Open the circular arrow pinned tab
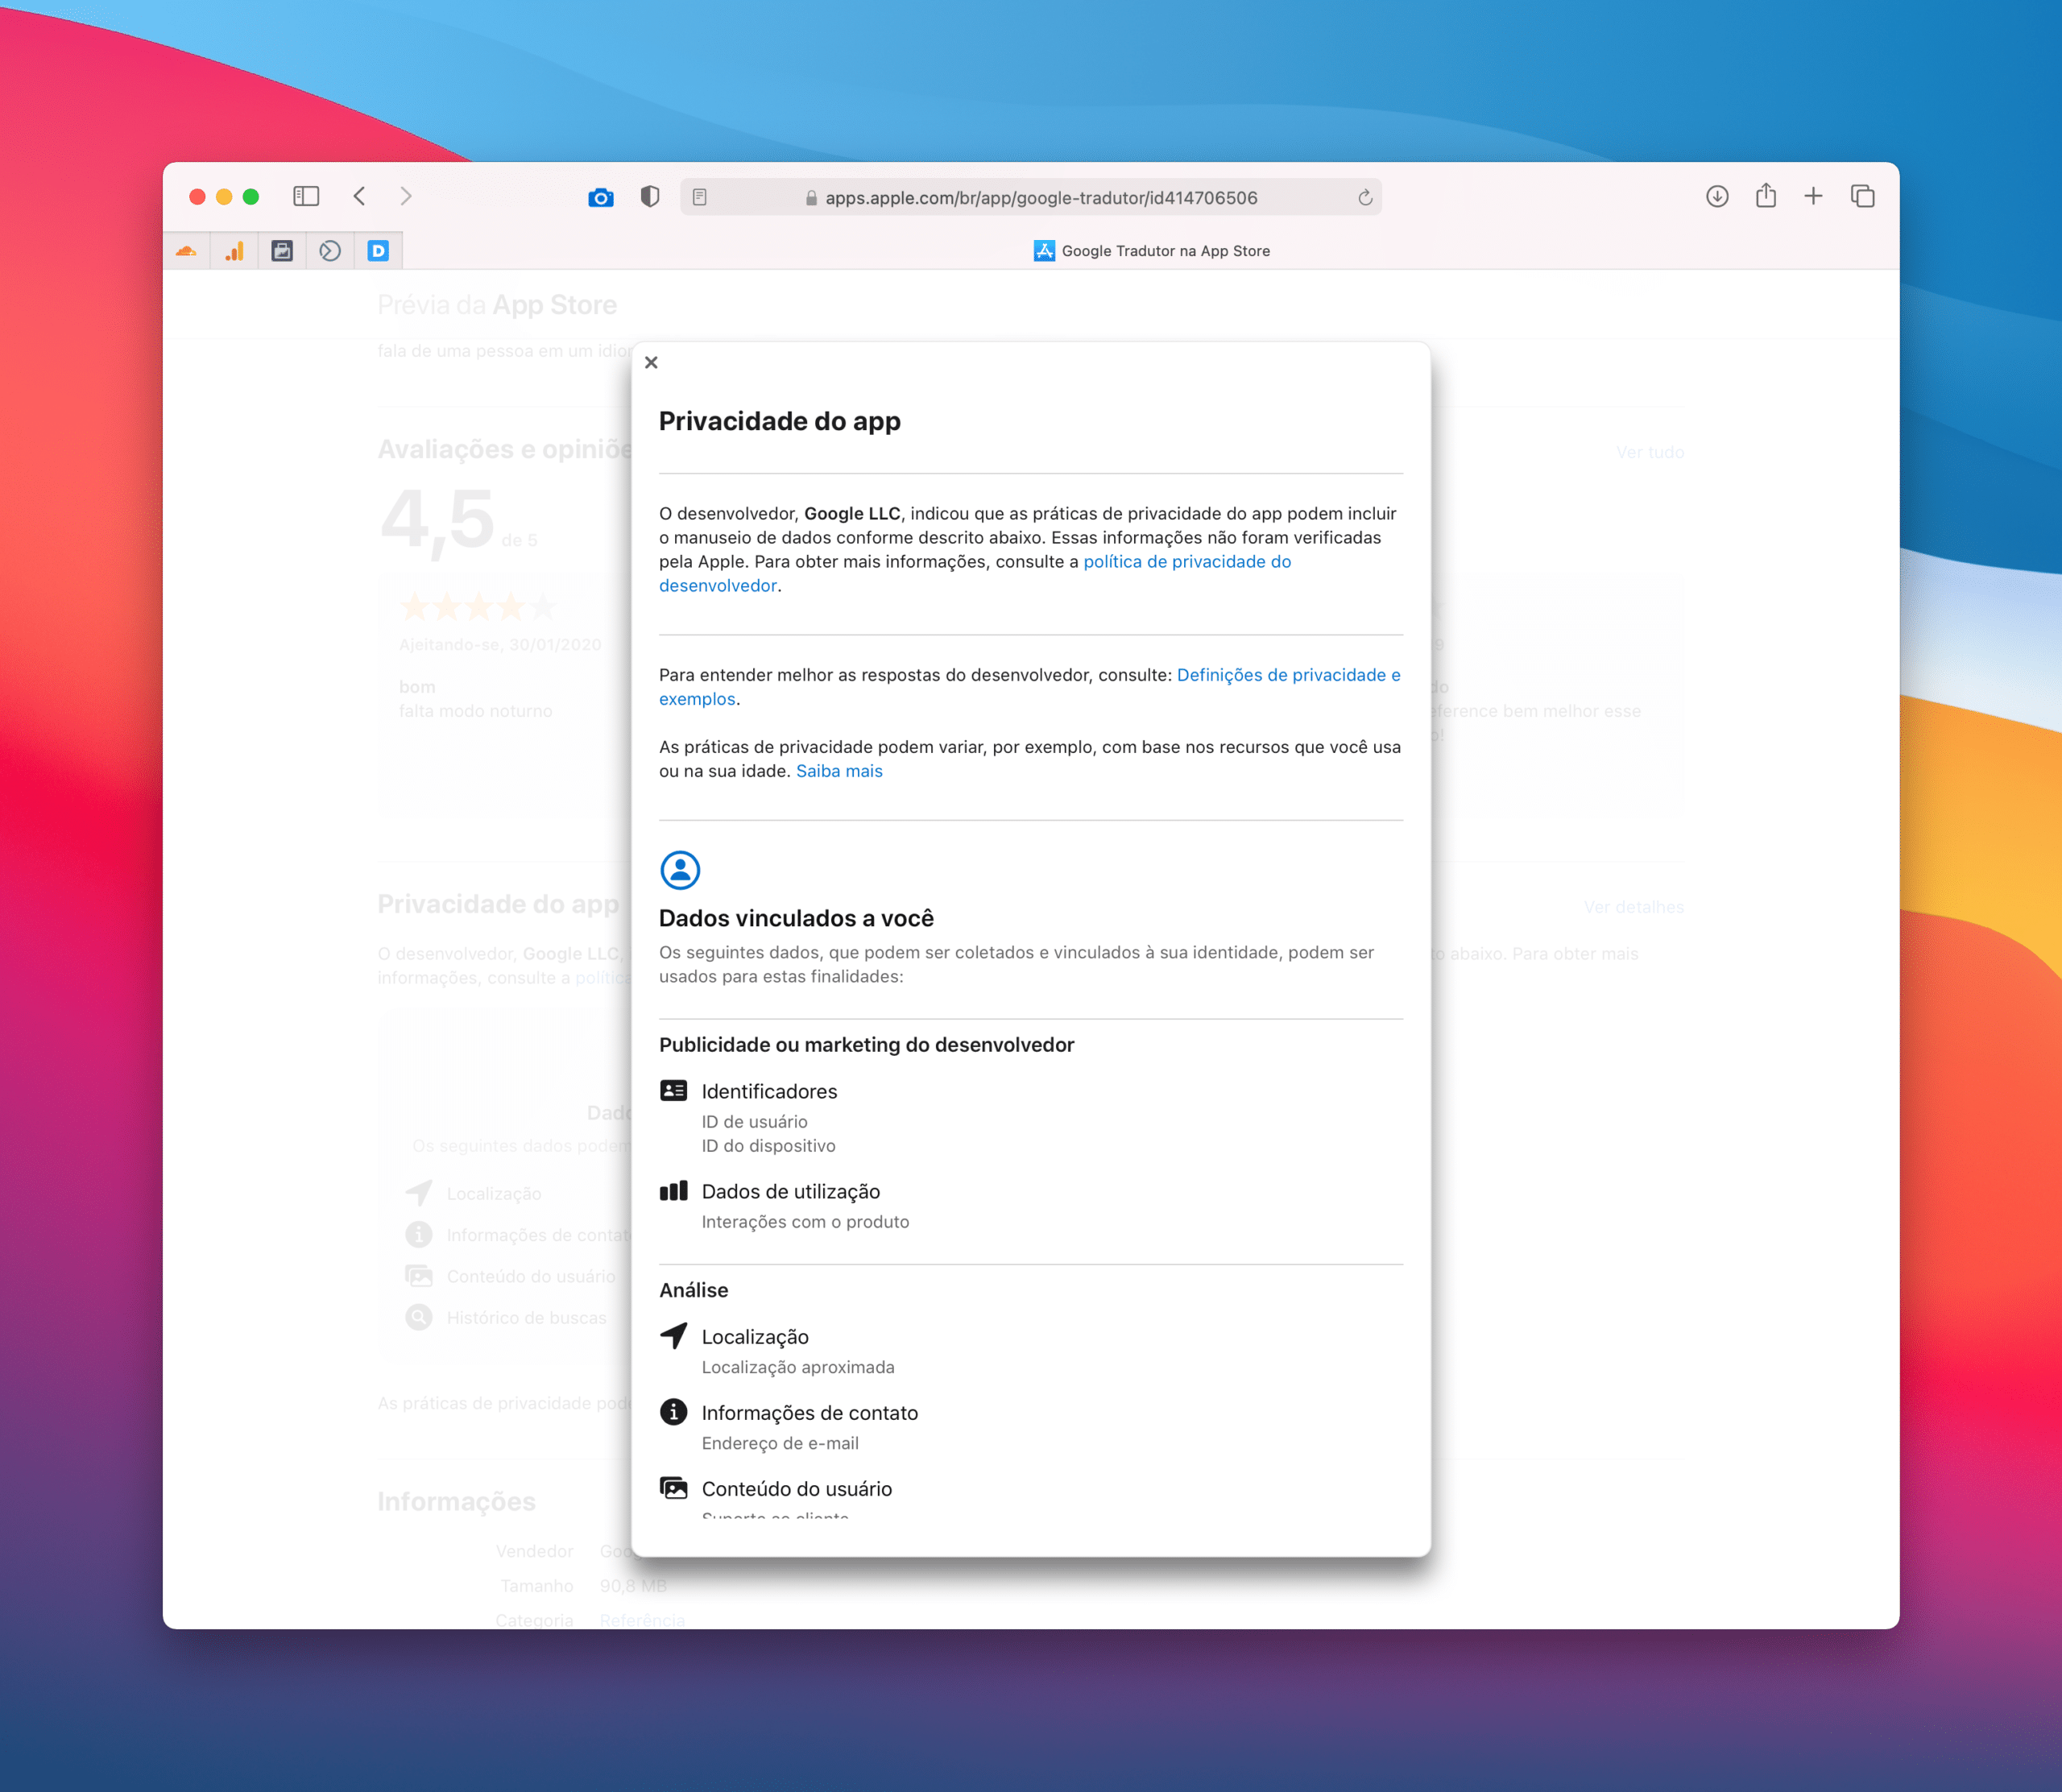This screenshot has width=2062, height=1792. [x=330, y=251]
